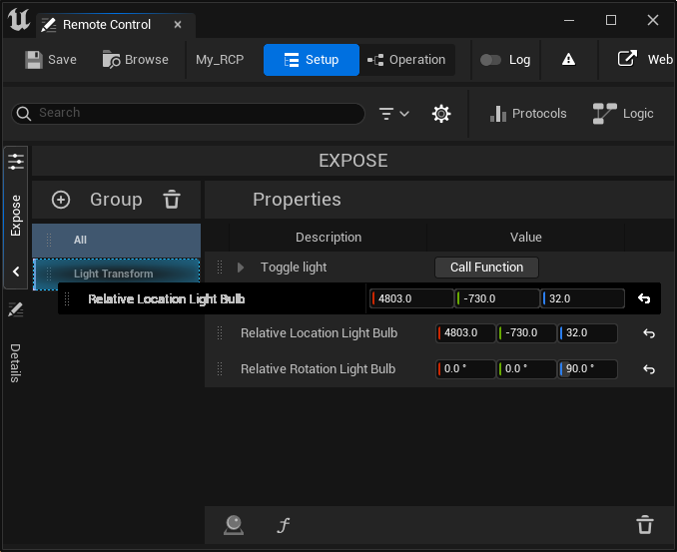The image size is (677, 552).
Task: Toggle the Log switch
Action: (x=490, y=60)
